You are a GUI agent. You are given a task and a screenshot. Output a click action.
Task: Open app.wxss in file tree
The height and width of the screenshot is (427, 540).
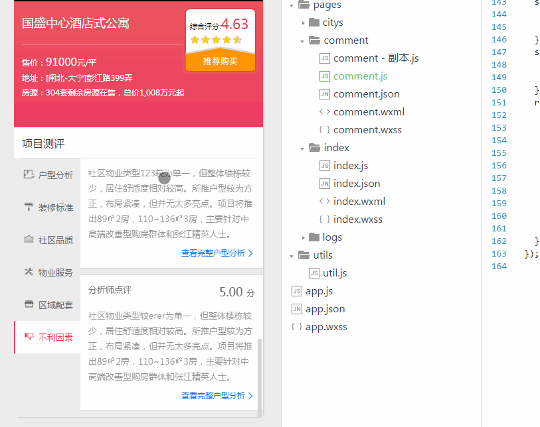tap(326, 327)
